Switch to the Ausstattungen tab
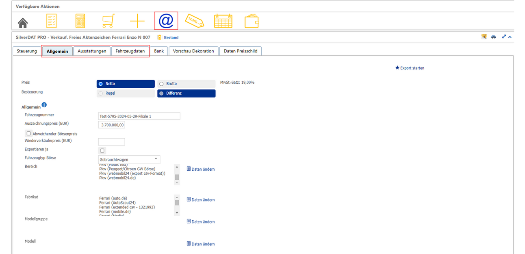This screenshot has width=525, height=254. click(92, 51)
